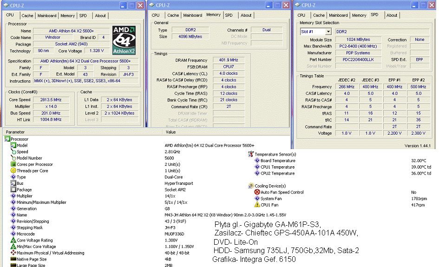Click the Temperature Sensor(s) thermometer icon

pyautogui.click(x=251, y=154)
